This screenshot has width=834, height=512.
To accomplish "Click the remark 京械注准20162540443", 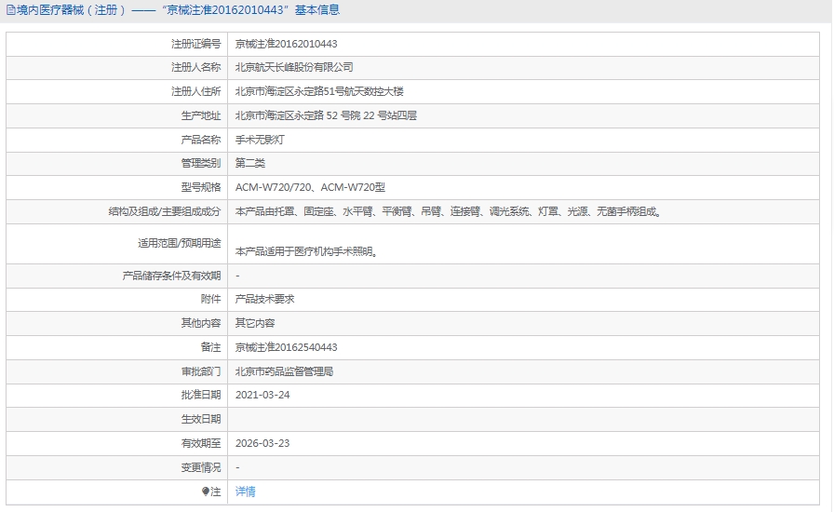I will (x=286, y=347).
